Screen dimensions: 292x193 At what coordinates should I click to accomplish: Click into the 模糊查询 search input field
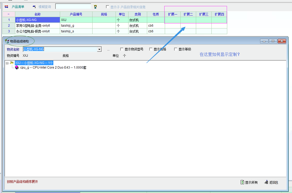pyautogui.click(x=73, y=6)
